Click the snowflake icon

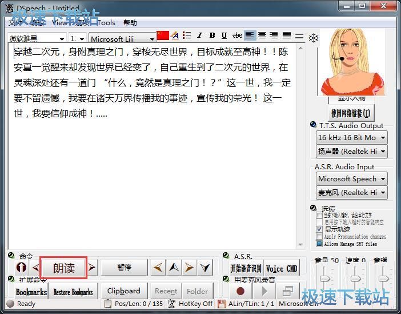coord(313,38)
